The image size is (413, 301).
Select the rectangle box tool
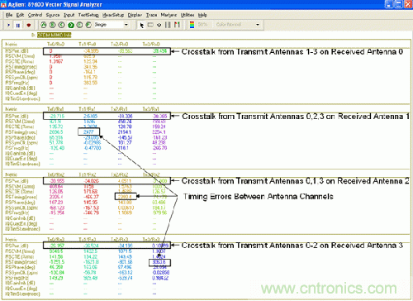[x=150, y=25]
